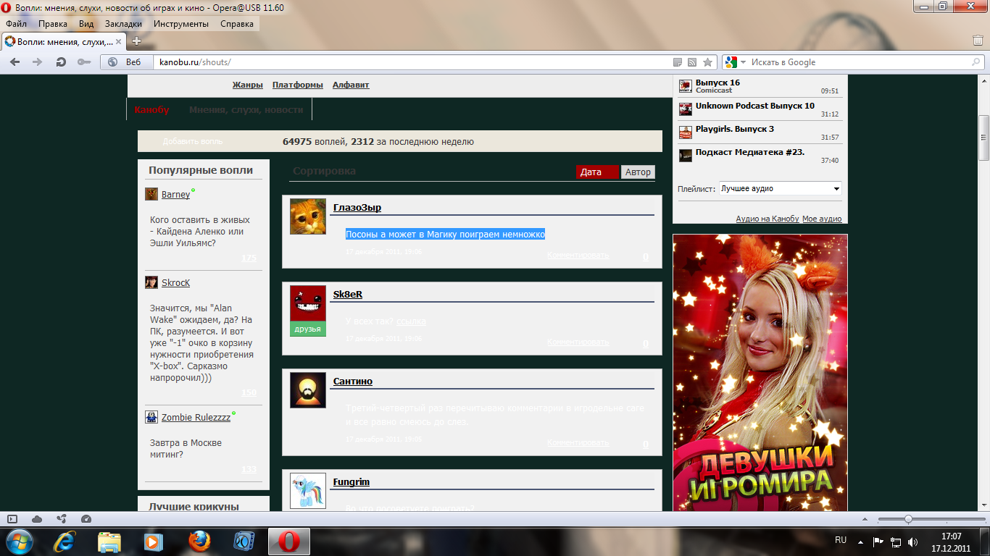The height and width of the screenshot is (556, 990).
Task: Click the Sk8eR Meat Boy avatar
Action: click(308, 303)
